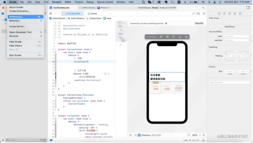Click the Add Modifier field
Image resolution: width=253 pixels, height=143 pixels.
tap(230, 83)
